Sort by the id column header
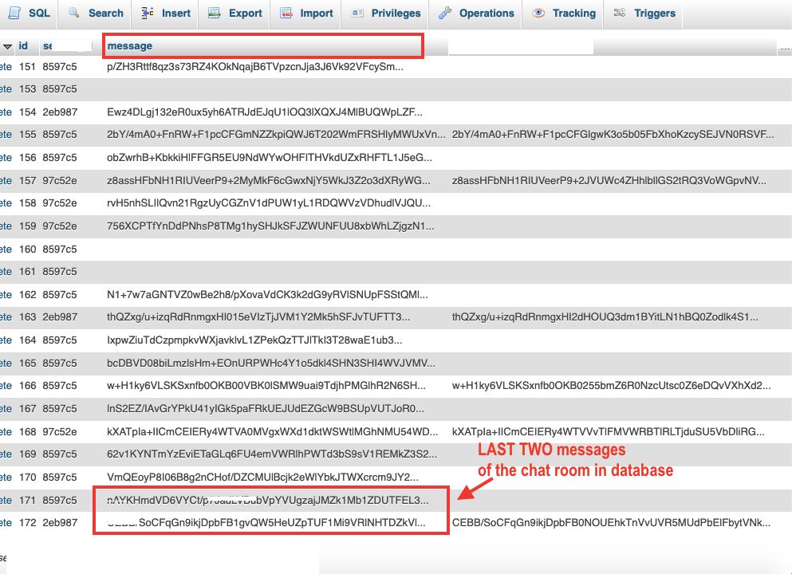The height and width of the screenshot is (574, 792). [24, 46]
